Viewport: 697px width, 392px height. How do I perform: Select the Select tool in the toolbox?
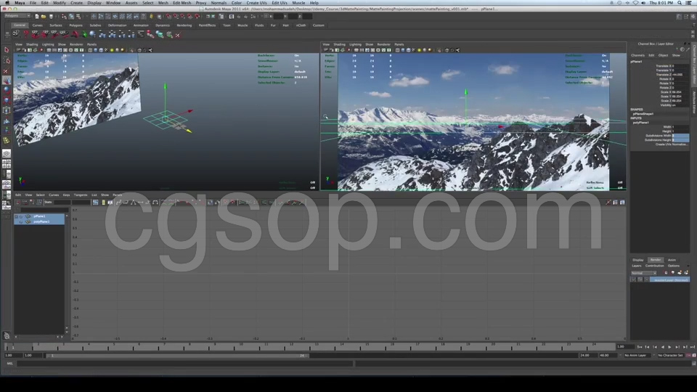coord(7,50)
